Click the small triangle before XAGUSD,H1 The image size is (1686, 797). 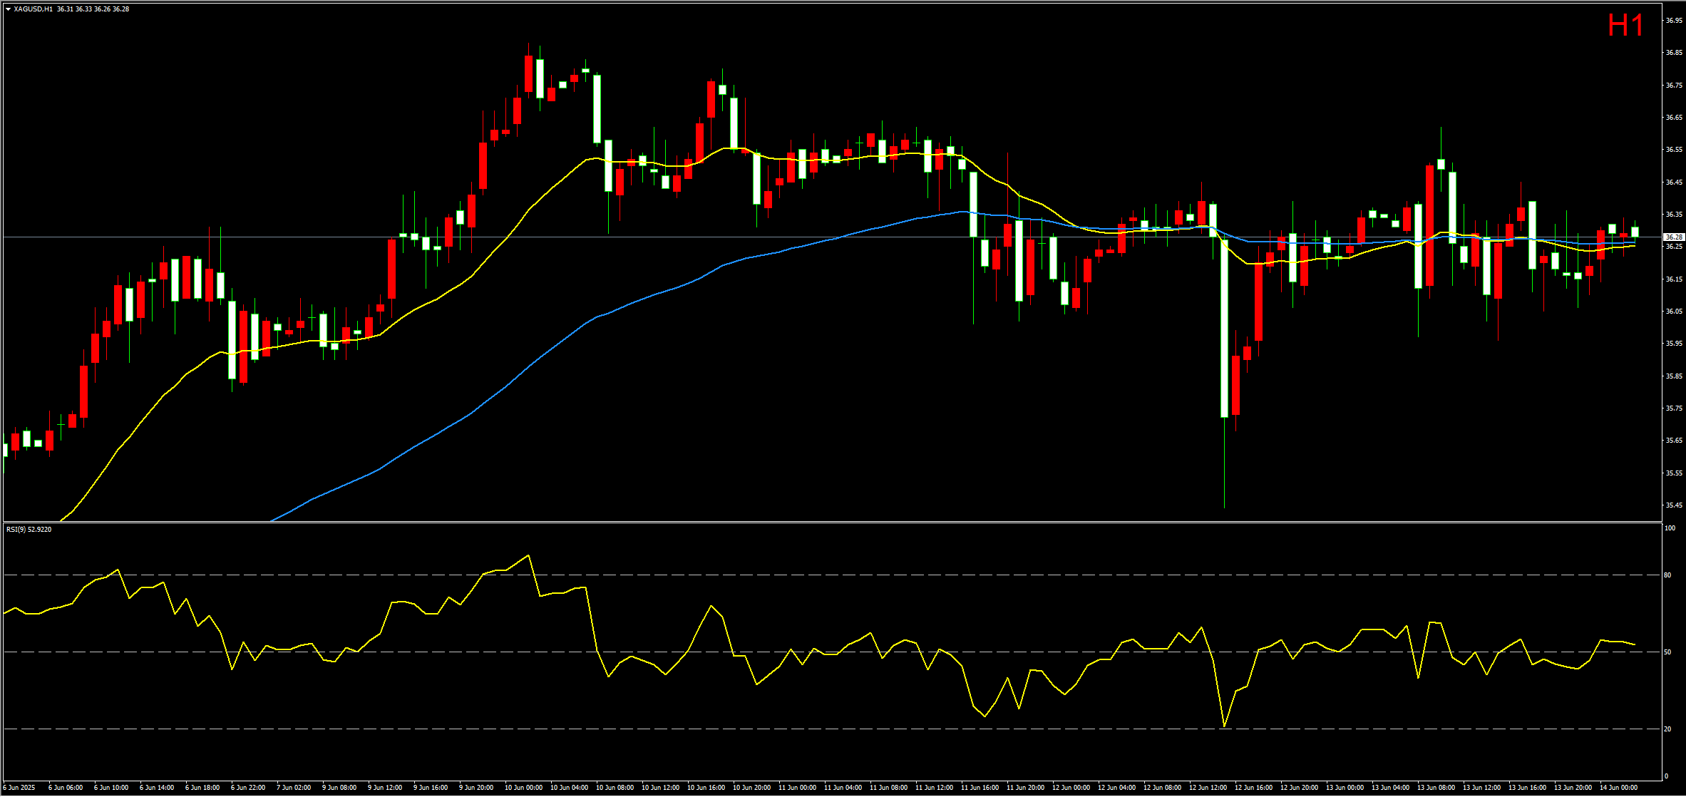tap(8, 9)
